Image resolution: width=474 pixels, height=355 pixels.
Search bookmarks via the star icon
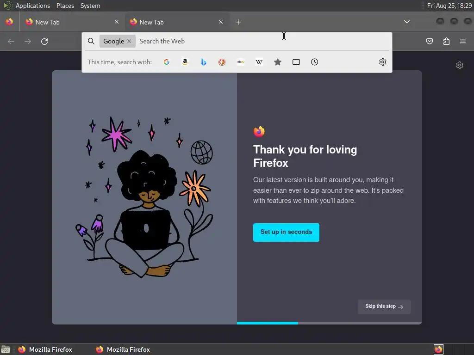(x=278, y=62)
